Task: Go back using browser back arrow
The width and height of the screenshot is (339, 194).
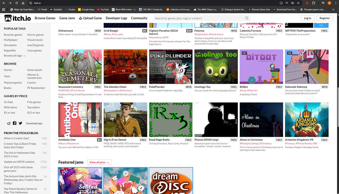Action: point(4,3)
